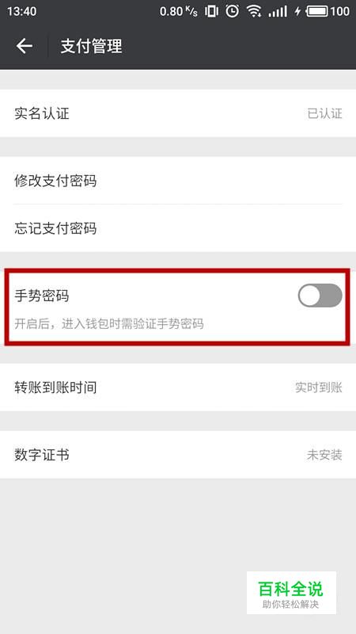This screenshot has height=634, width=356.
Task: Select 忘记支付密码 option
Action: click(x=178, y=228)
